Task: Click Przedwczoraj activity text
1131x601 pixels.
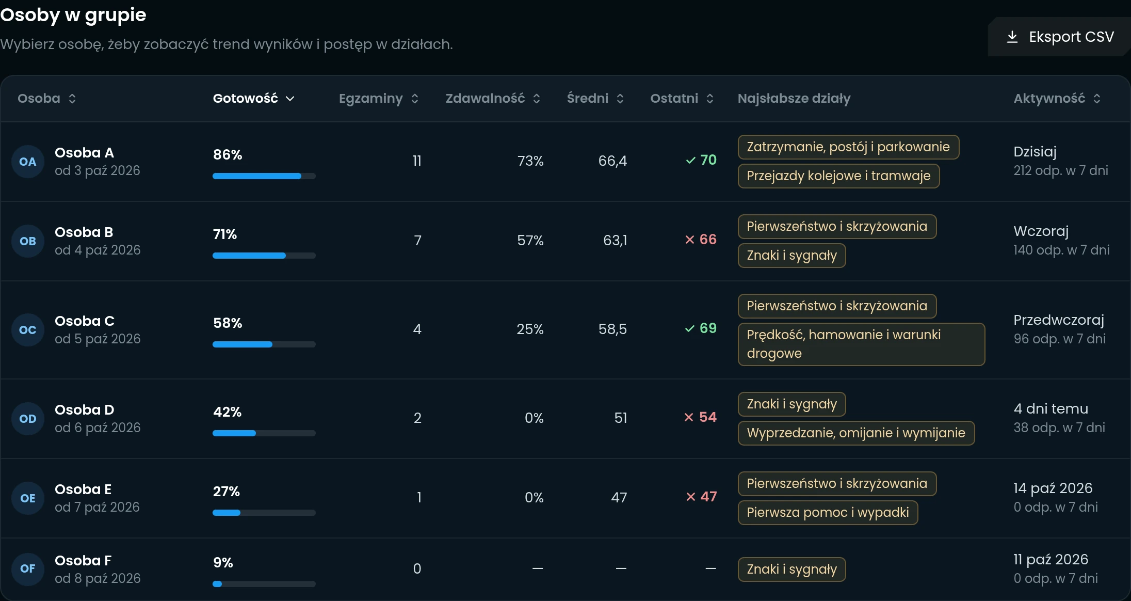Action: 1059,320
